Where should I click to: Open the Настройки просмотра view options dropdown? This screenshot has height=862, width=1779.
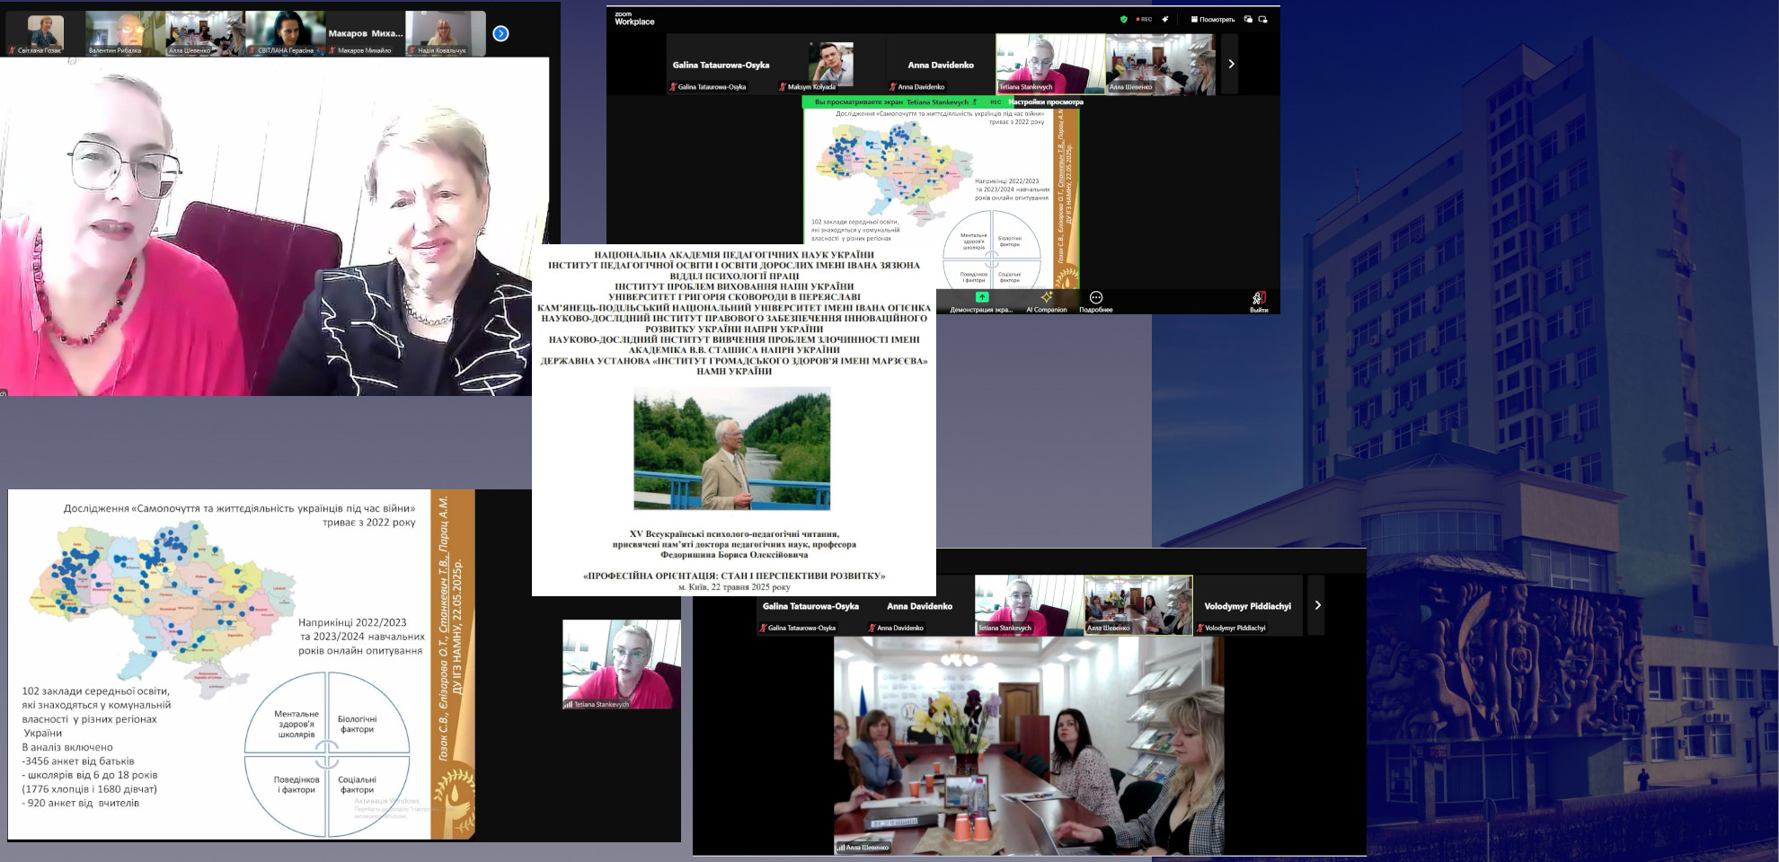point(1044,102)
